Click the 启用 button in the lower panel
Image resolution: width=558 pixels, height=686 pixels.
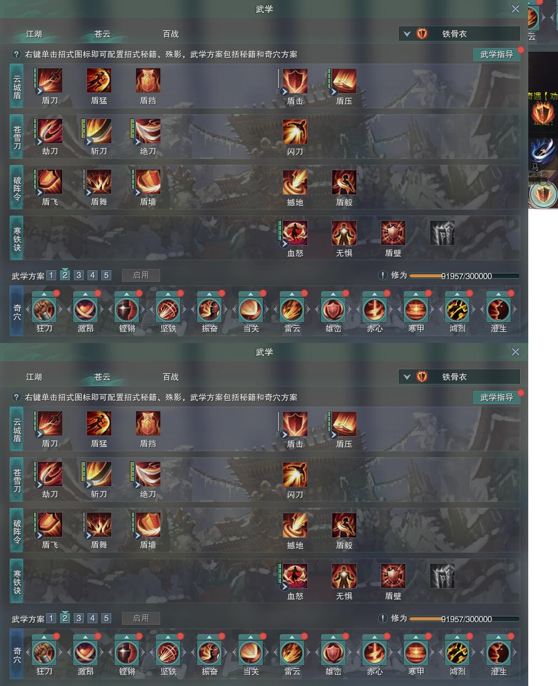tap(141, 618)
